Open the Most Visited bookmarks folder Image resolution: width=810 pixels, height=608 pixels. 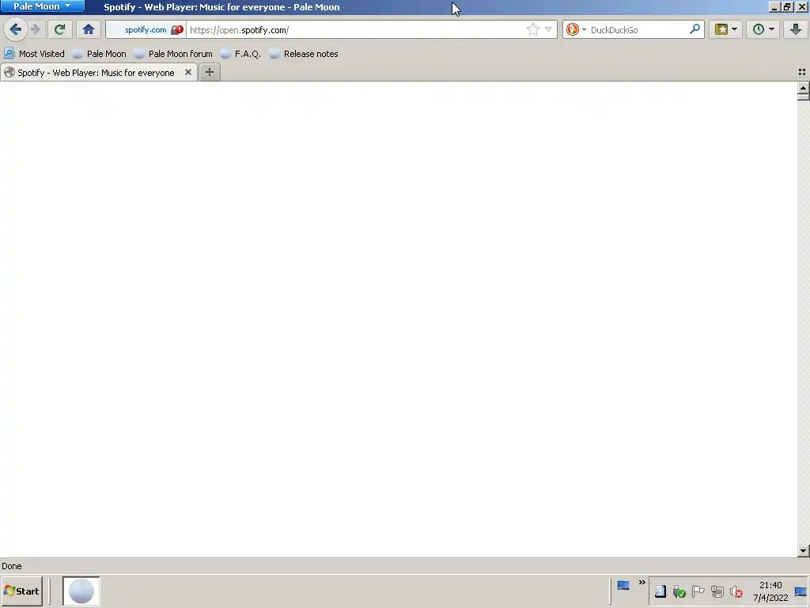[x=34, y=54]
